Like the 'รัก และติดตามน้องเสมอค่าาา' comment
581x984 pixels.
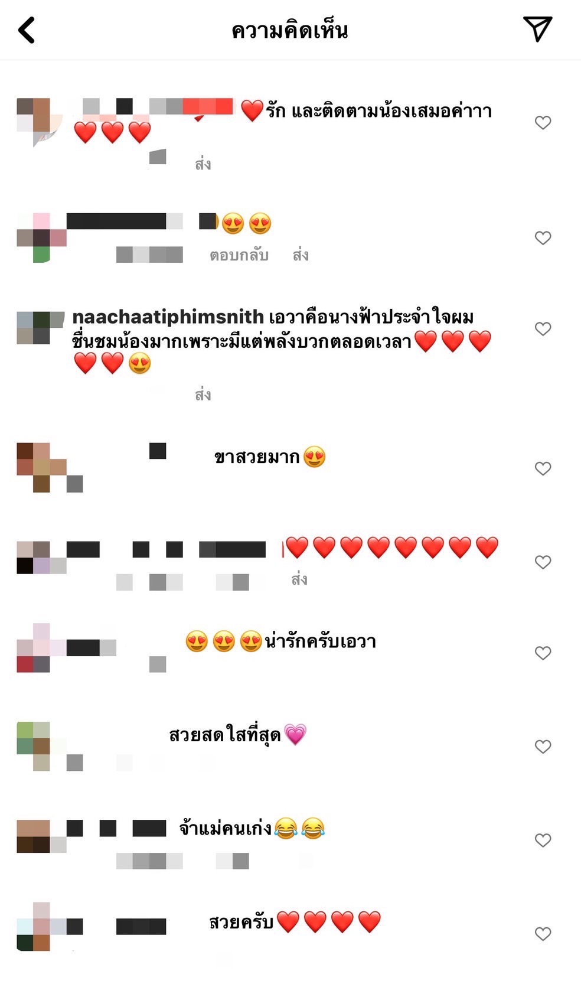coord(543,122)
